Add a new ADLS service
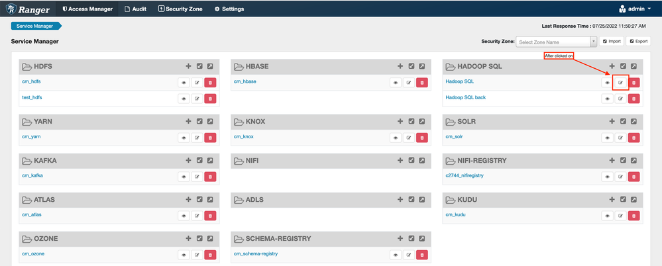This screenshot has width=662, height=266. click(x=400, y=199)
